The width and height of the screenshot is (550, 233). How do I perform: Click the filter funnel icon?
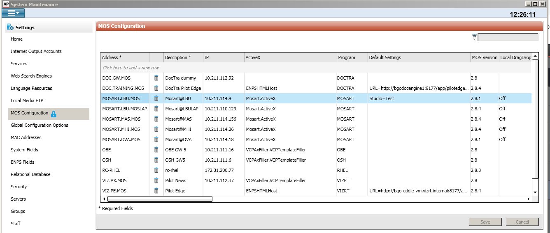(474, 37)
